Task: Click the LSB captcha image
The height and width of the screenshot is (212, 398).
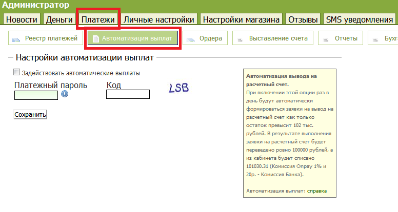Action: (x=179, y=88)
